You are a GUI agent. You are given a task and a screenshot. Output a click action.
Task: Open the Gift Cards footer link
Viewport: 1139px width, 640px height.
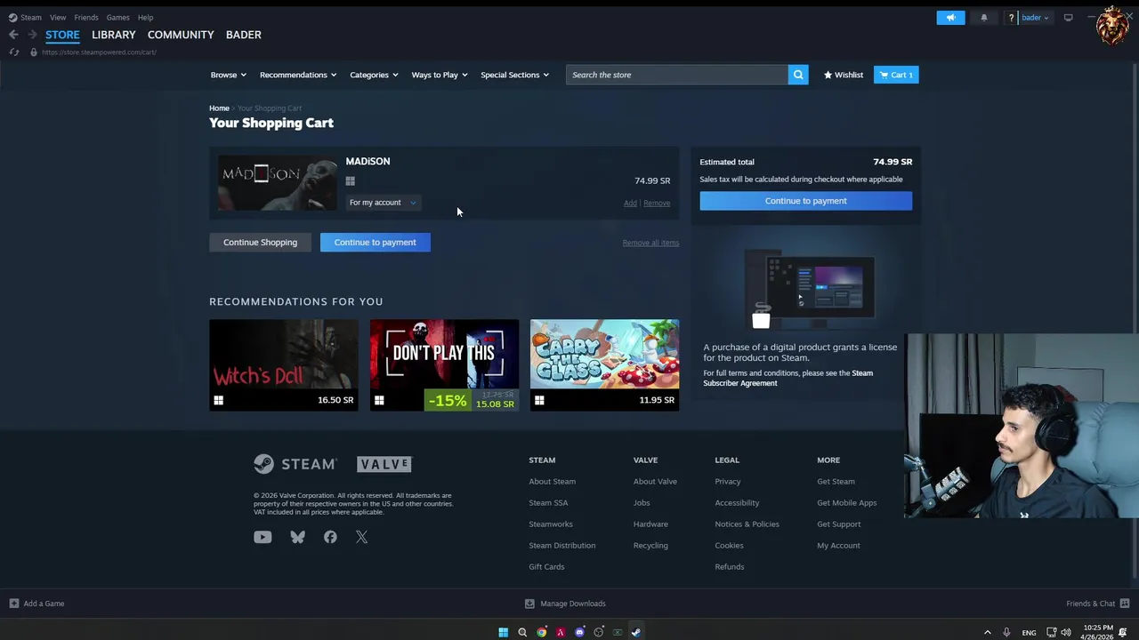point(546,567)
